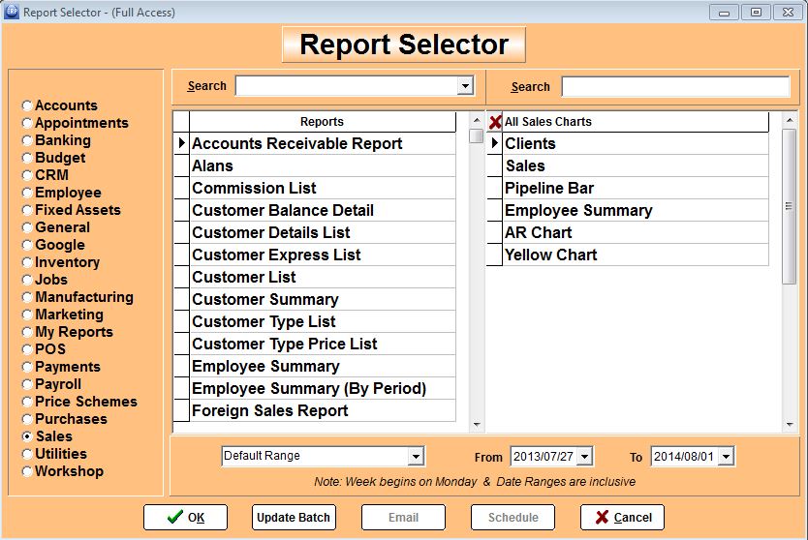This screenshot has width=808, height=540.
Task: Click the Report Selector app icon in title bar
Action: 11,12
